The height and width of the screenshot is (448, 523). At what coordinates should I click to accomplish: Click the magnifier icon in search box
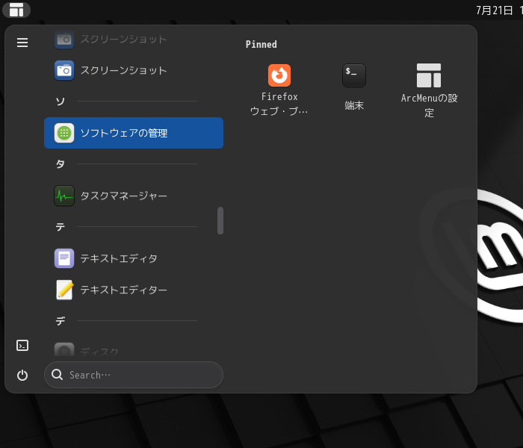tap(57, 375)
